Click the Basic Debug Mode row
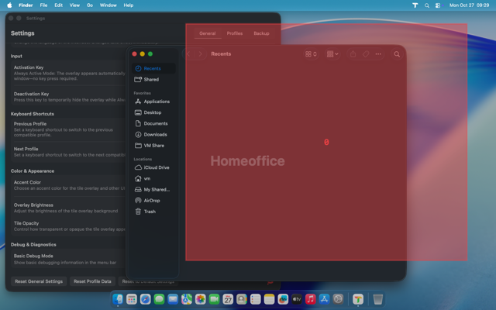This screenshot has width=496, height=310. (x=69, y=259)
